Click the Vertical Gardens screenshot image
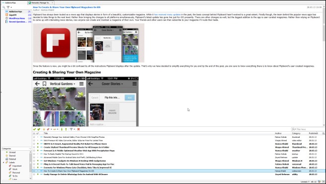 tap(59, 101)
